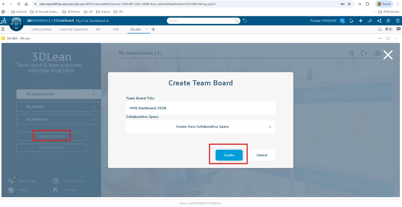The width and height of the screenshot is (402, 207).
Task: Refresh the team boards list
Action: 364,53
